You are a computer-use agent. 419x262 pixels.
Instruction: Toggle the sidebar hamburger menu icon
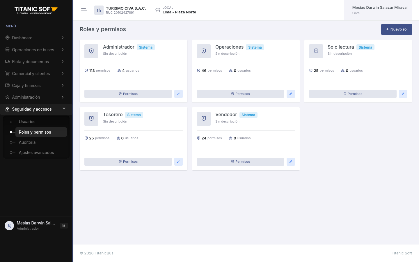[84, 10]
